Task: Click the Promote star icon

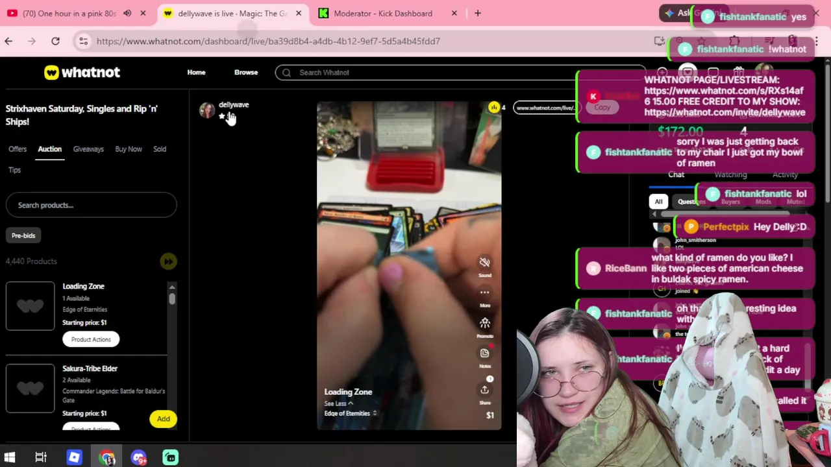Action: (484, 323)
